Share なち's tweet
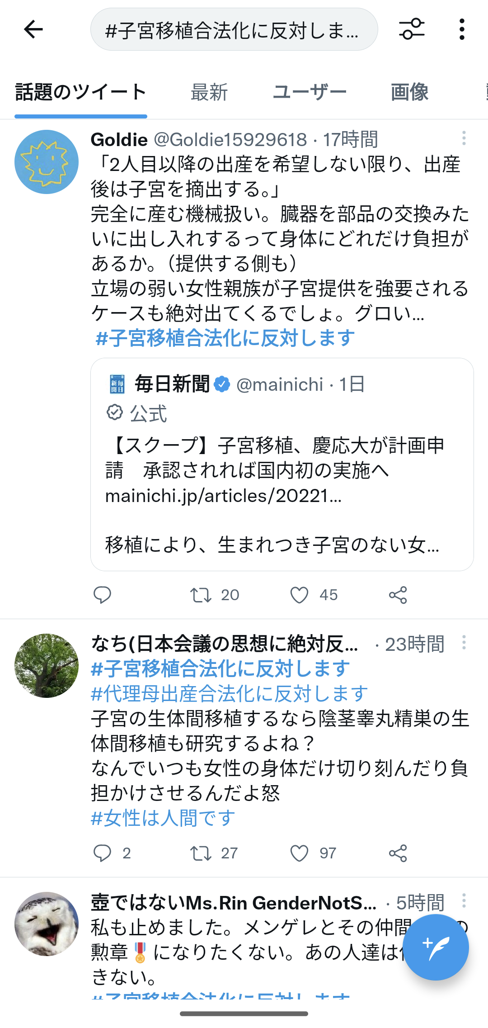488x1028 pixels. tap(398, 853)
